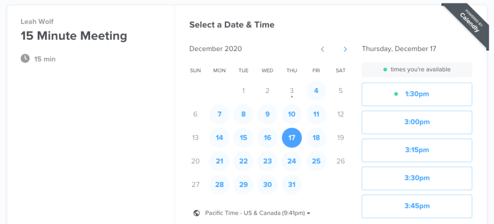Pick December 7 on the calendar
This screenshot has width=494, height=224.
pyautogui.click(x=220, y=114)
